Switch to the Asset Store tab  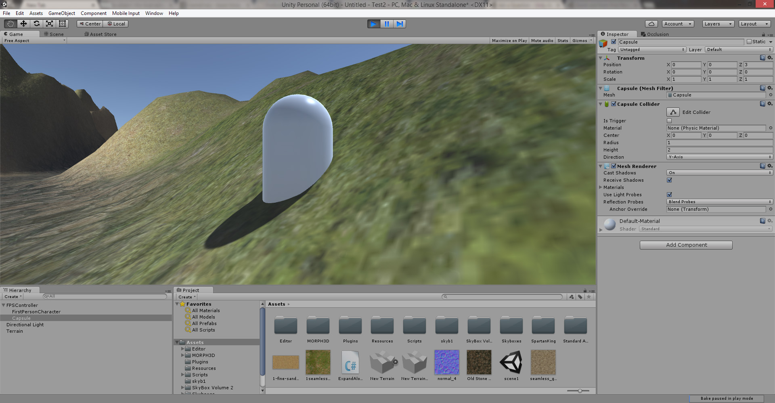[x=101, y=34]
